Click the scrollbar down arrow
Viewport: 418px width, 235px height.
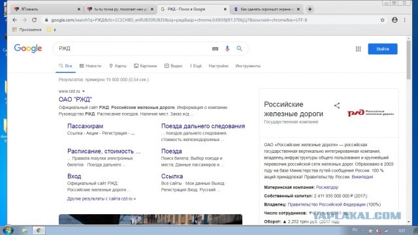point(409,222)
